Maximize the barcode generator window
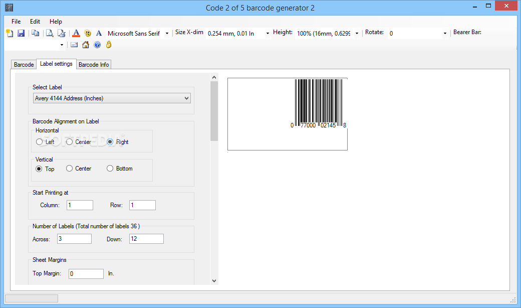Image resolution: width=521 pixels, height=308 pixels. pyautogui.click(x=488, y=6)
